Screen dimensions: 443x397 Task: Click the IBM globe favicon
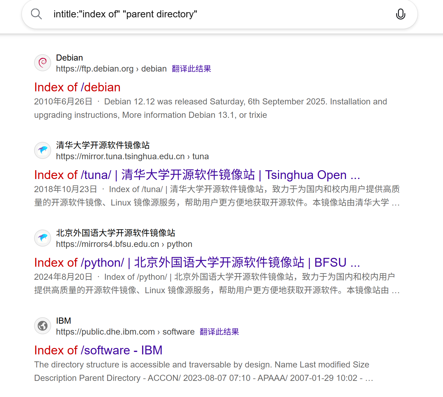point(43,326)
